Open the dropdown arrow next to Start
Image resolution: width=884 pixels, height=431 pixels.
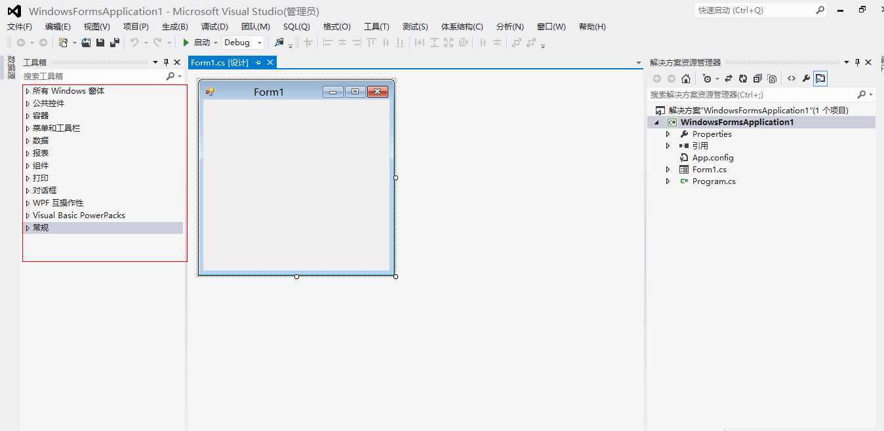(216, 43)
